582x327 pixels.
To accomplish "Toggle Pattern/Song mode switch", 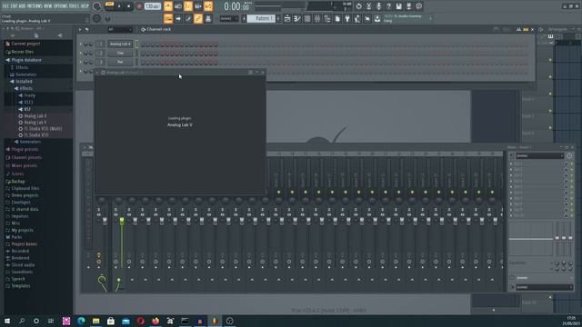I will tap(109, 6).
